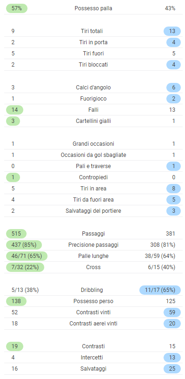Screen dimensions: 185x379
Task: Click the Salvataggi del portiere label
Action: click(x=93, y=211)
